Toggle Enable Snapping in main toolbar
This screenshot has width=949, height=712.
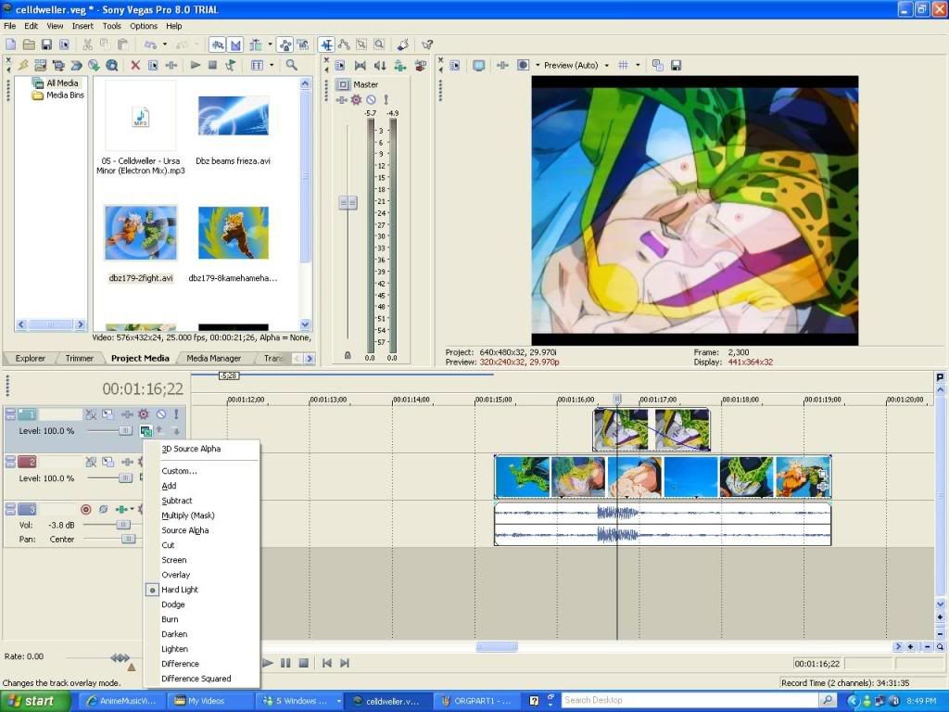click(217, 44)
